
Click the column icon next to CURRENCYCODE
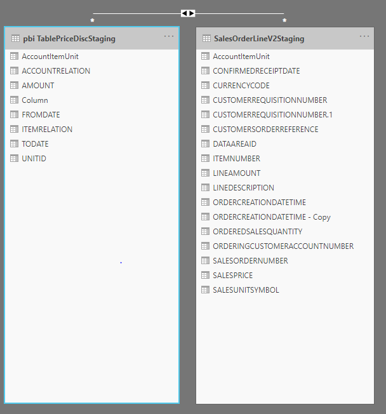[206, 85]
